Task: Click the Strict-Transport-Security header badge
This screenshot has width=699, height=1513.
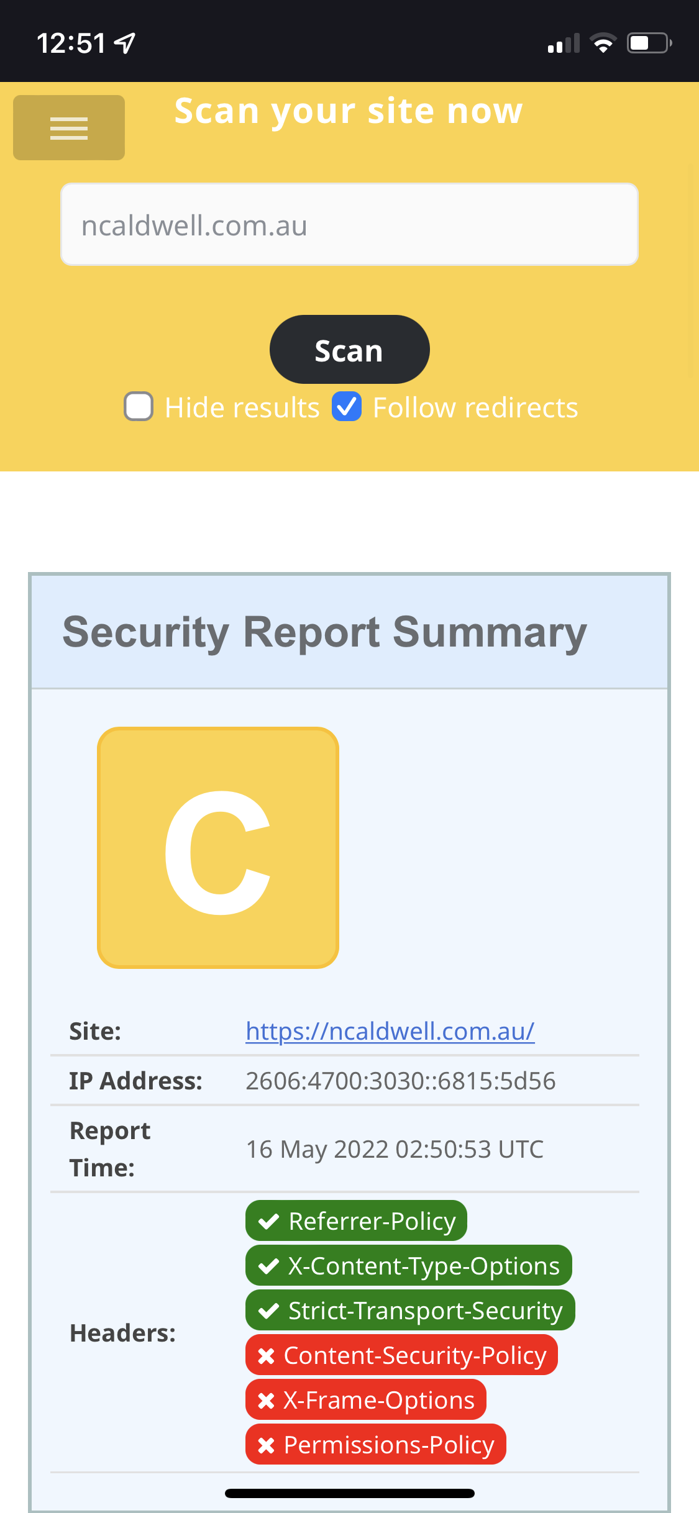Action: pyautogui.click(x=410, y=1311)
